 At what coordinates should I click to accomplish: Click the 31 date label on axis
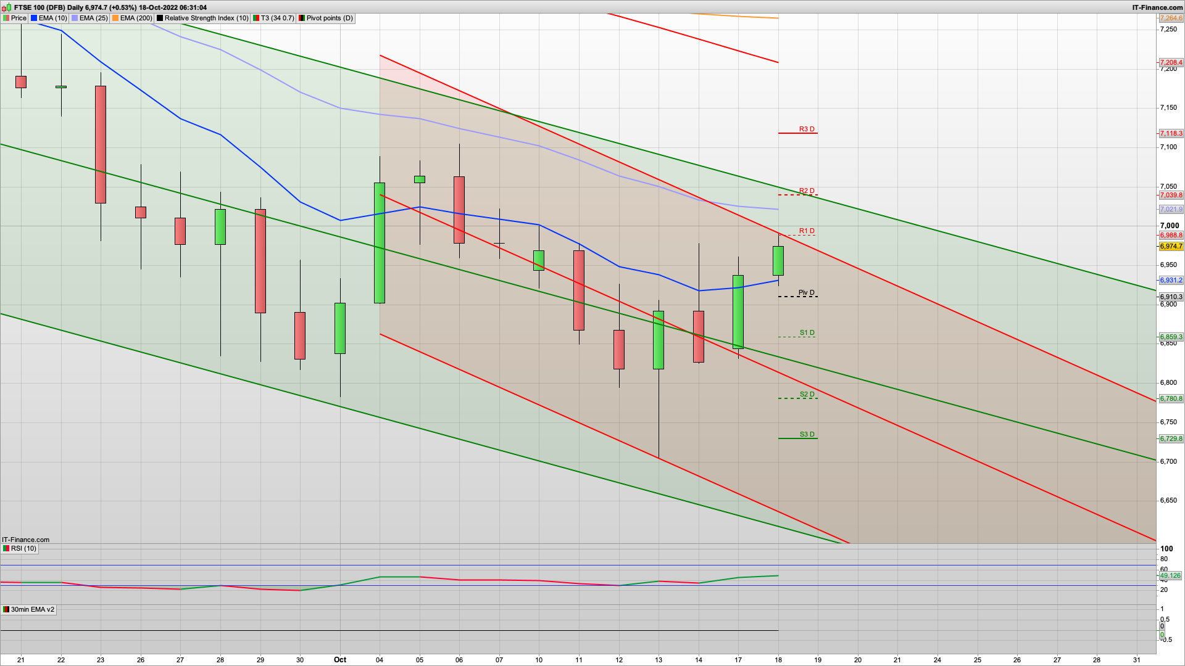click(x=1137, y=660)
